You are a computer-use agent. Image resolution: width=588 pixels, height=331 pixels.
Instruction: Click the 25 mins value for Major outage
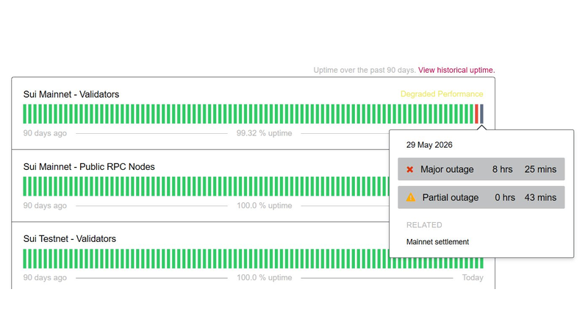tap(540, 169)
